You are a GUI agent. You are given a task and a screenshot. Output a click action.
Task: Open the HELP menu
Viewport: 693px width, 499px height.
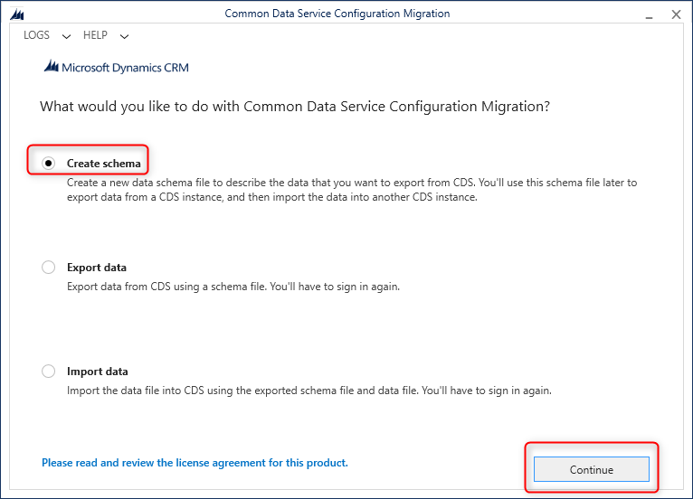[95, 35]
